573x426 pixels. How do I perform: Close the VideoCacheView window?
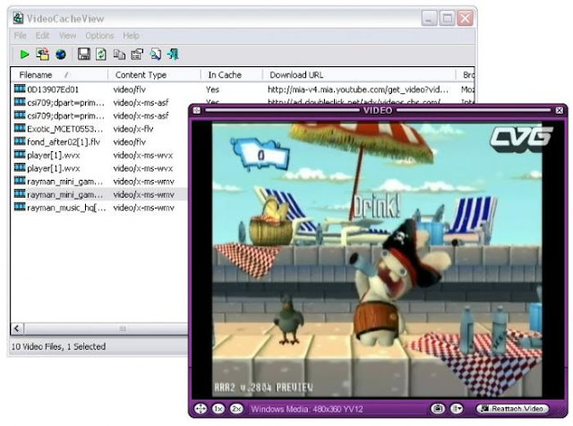coord(465,18)
